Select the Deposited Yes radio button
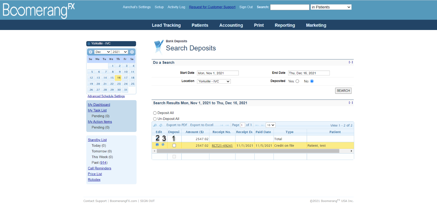The image size is (437, 214). pos(297,81)
